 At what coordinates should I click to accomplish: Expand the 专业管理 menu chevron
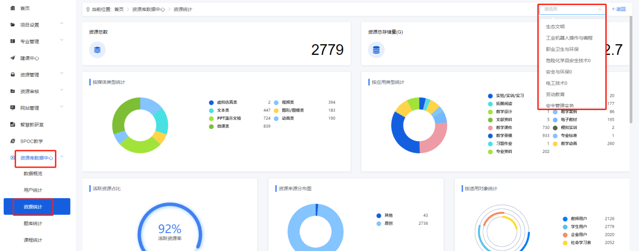click(x=62, y=41)
